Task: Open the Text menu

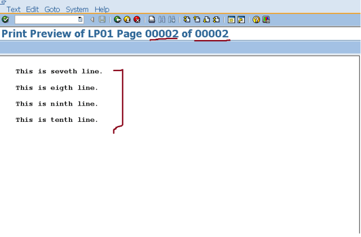Action: [x=14, y=10]
